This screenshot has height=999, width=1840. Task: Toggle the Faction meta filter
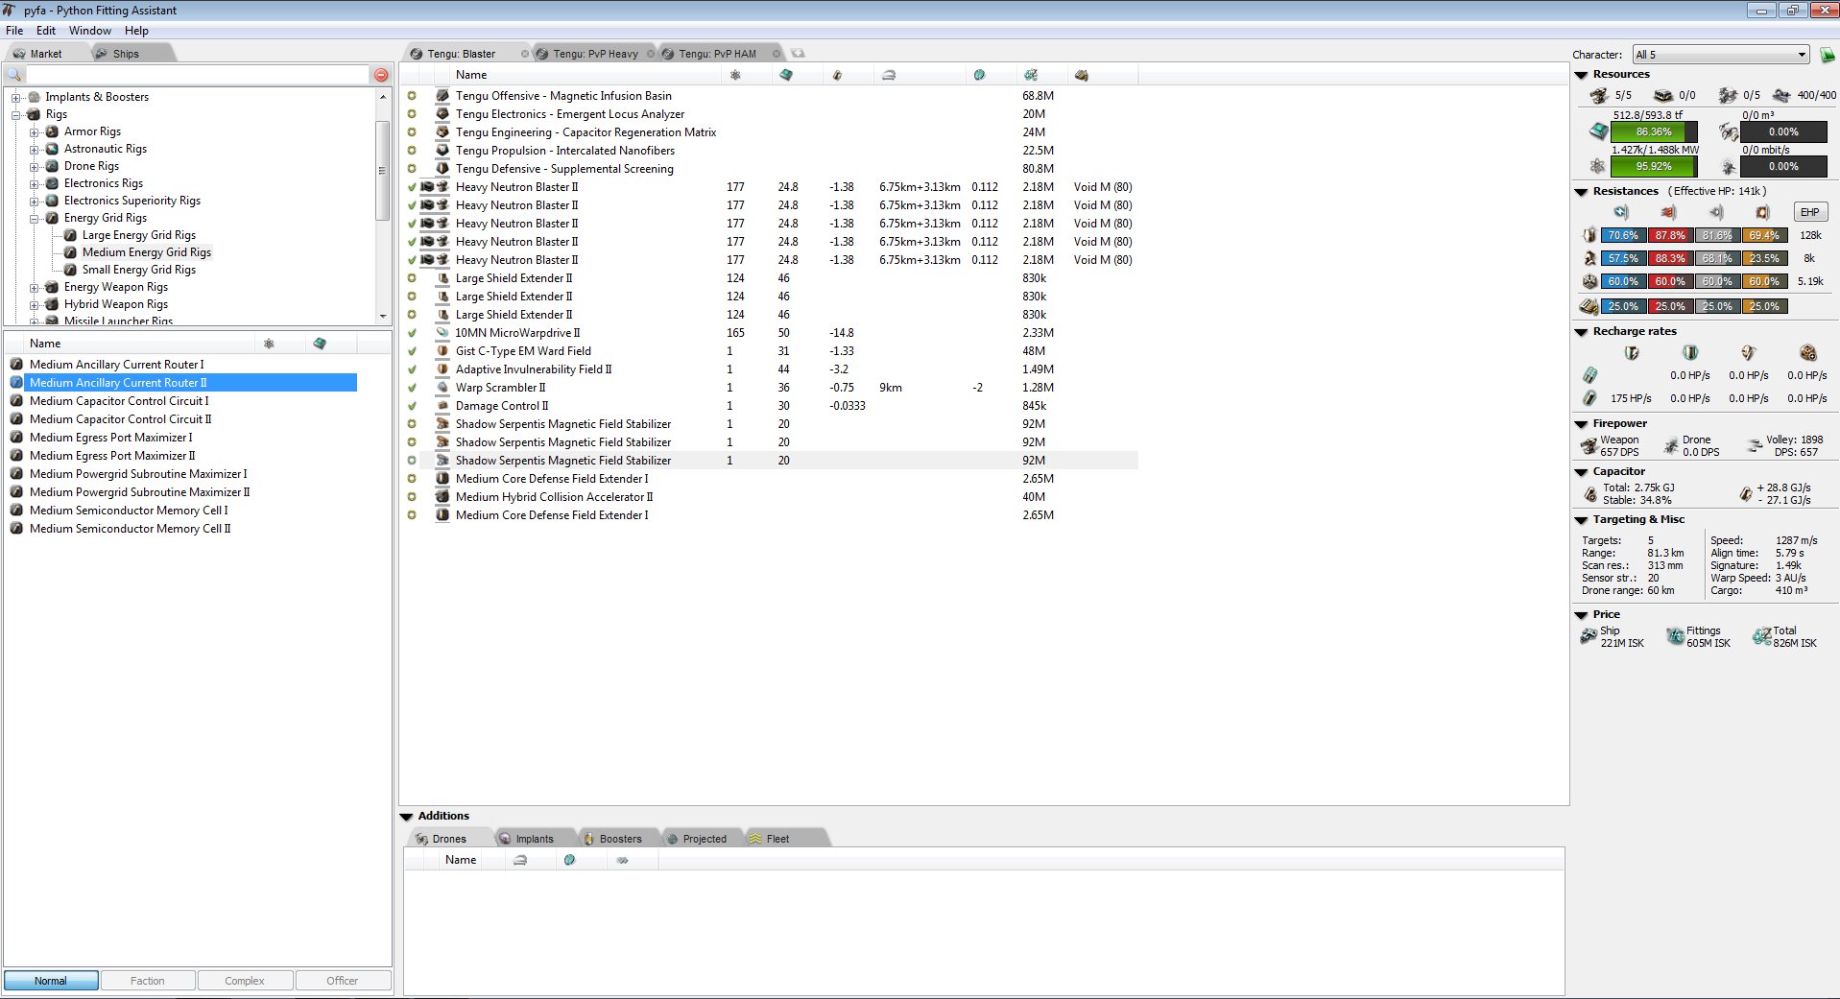[148, 981]
